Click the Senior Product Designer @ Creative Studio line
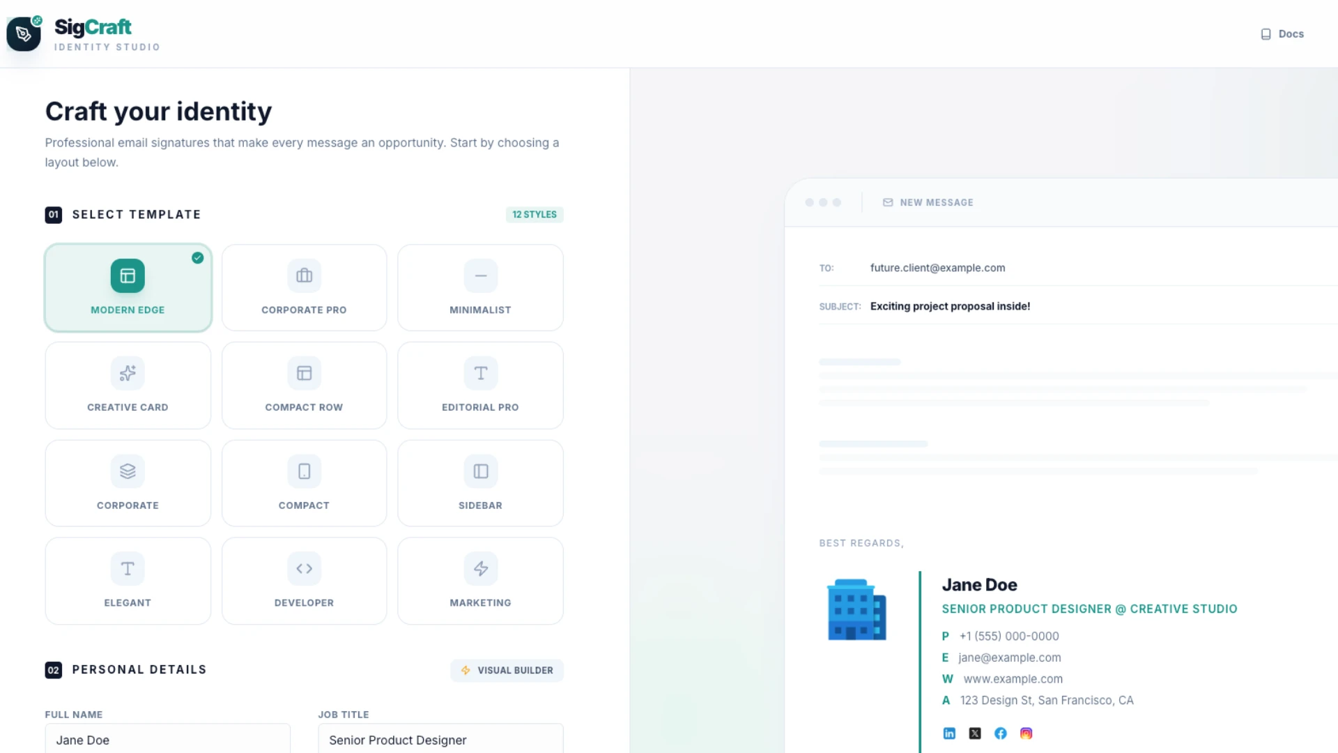The image size is (1338, 753). [x=1089, y=609]
